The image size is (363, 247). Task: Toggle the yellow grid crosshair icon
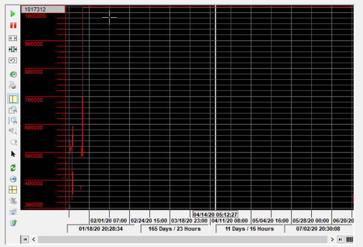13,190
